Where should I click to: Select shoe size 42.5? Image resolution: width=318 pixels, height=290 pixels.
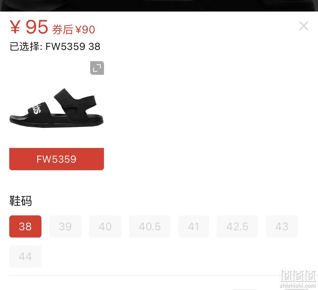tap(237, 227)
